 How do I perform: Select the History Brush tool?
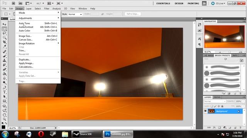tap(4, 65)
